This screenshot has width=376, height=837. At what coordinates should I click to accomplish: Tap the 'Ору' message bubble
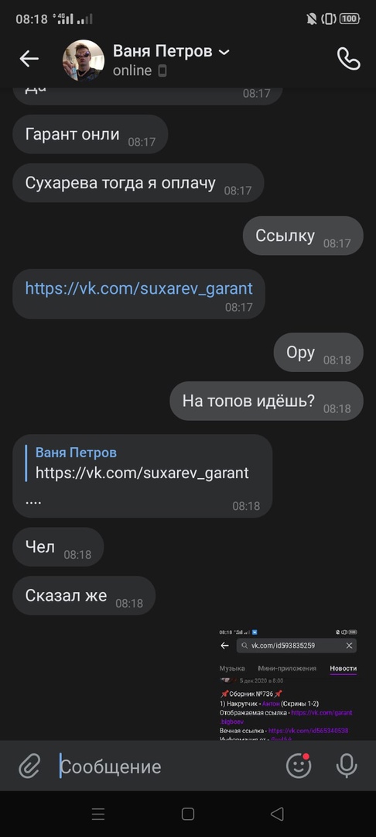pos(319,353)
